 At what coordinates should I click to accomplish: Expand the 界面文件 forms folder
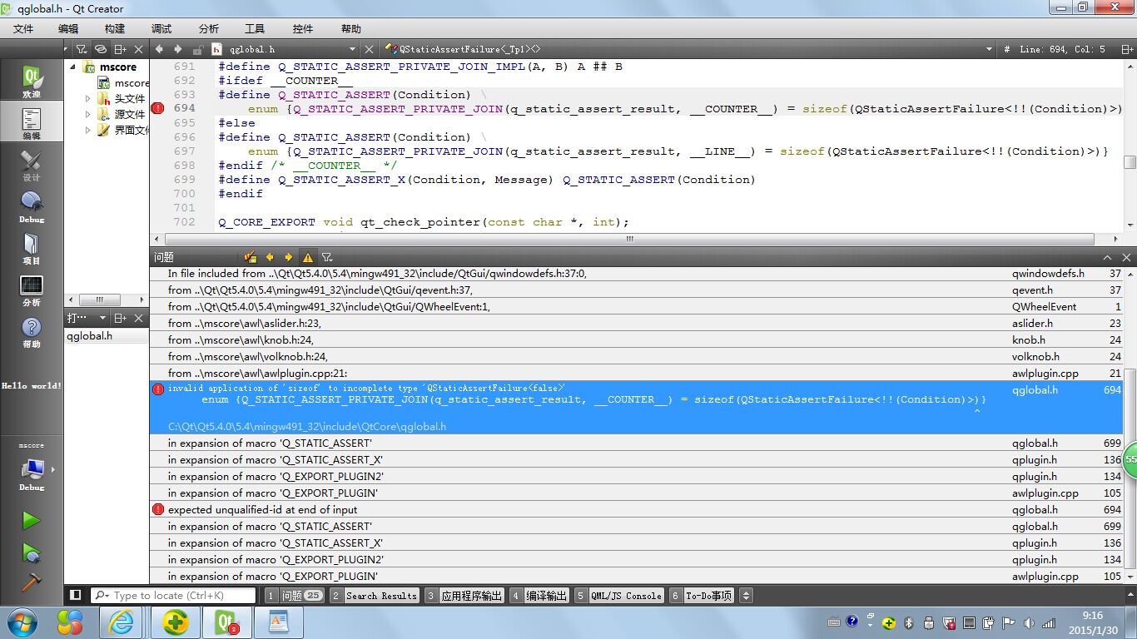[x=88, y=130]
